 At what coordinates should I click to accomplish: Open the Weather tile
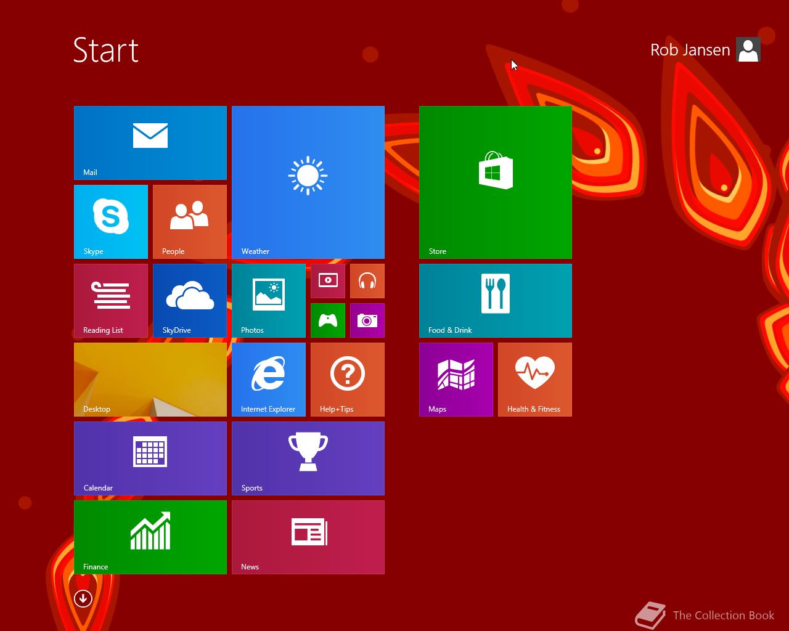tap(308, 182)
